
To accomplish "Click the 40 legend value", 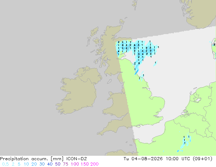I will tap(50, 164).
